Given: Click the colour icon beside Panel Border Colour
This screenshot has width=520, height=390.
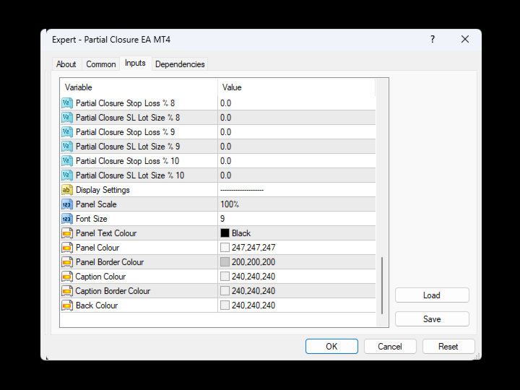Looking at the screenshot, I should pyautogui.click(x=67, y=262).
